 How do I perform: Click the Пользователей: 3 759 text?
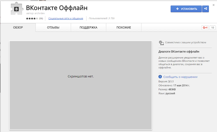[101, 18]
